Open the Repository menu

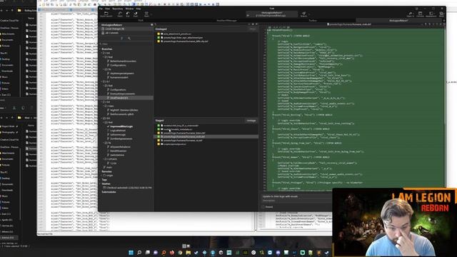[117, 9]
